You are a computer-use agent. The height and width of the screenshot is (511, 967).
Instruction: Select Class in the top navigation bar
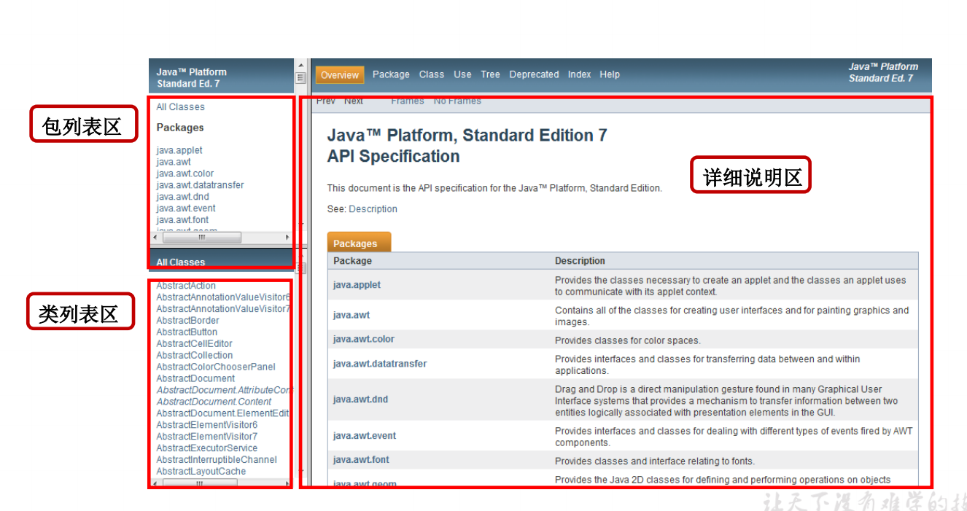tap(432, 74)
